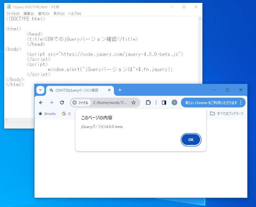Screen dimensions: 256x207
Task: Open the Bmarks bookmark
Action: [x=47, y=114]
